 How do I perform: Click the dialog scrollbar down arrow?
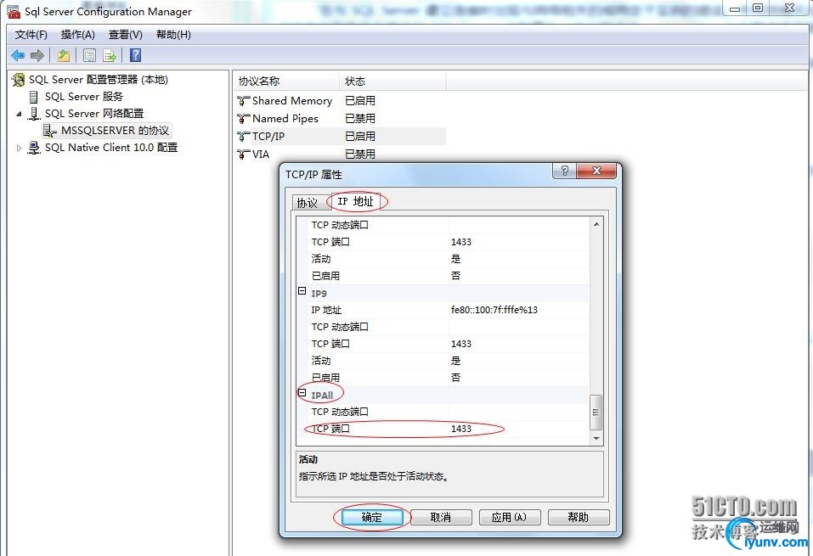(x=597, y=440)
